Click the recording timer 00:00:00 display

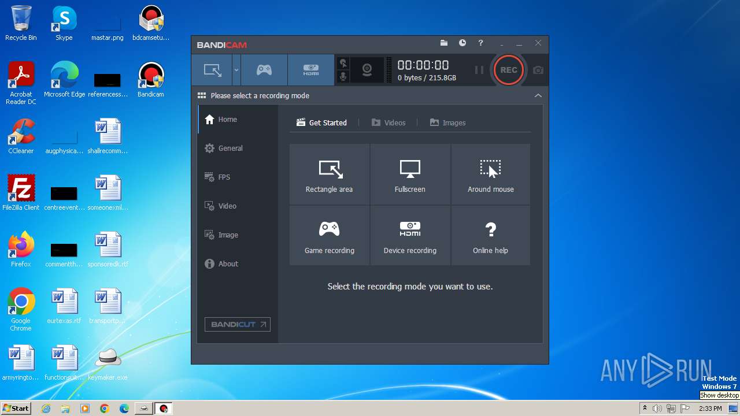(x=423, y=65)
